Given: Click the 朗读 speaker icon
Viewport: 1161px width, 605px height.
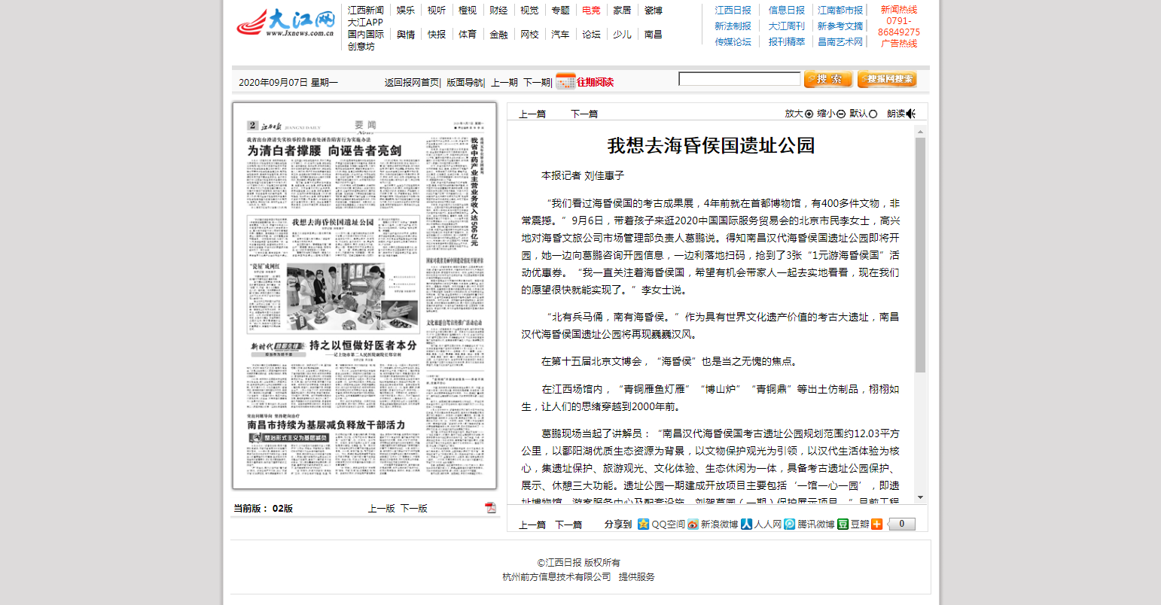Looking at the screenshot, I should [x=911, y=114].
